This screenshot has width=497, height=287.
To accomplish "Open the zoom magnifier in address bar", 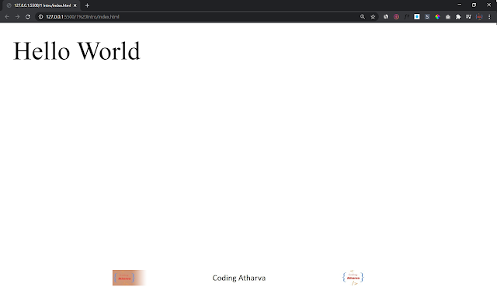I will pos(363,17).
